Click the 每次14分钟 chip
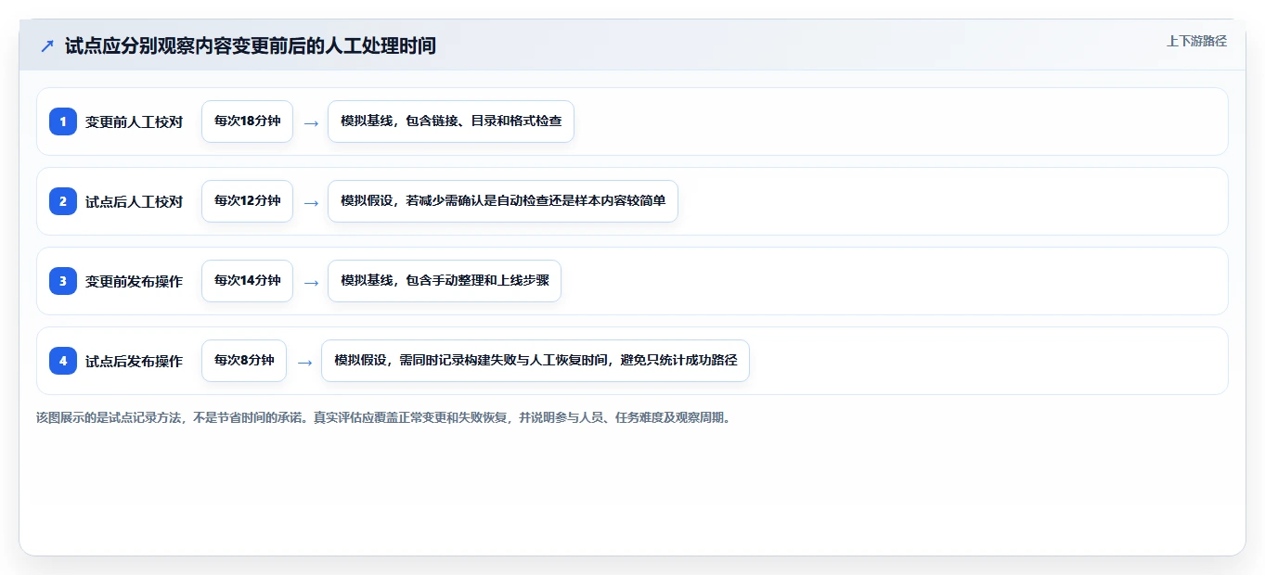The height and width of the screenshot is (575, 1265). 247,281
